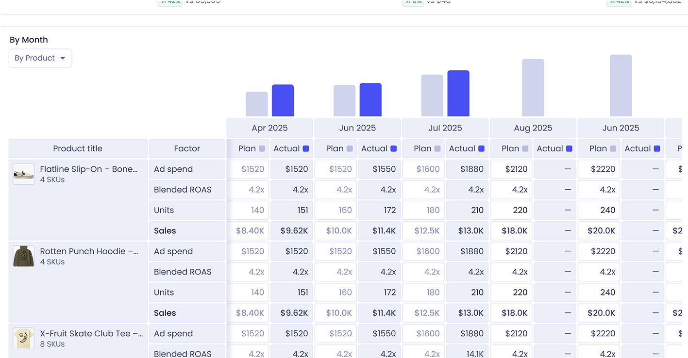Image resolution: width=688 pixels, height=358 pixels.
Task: Click the Product title column header
Action: click(78, 148)
